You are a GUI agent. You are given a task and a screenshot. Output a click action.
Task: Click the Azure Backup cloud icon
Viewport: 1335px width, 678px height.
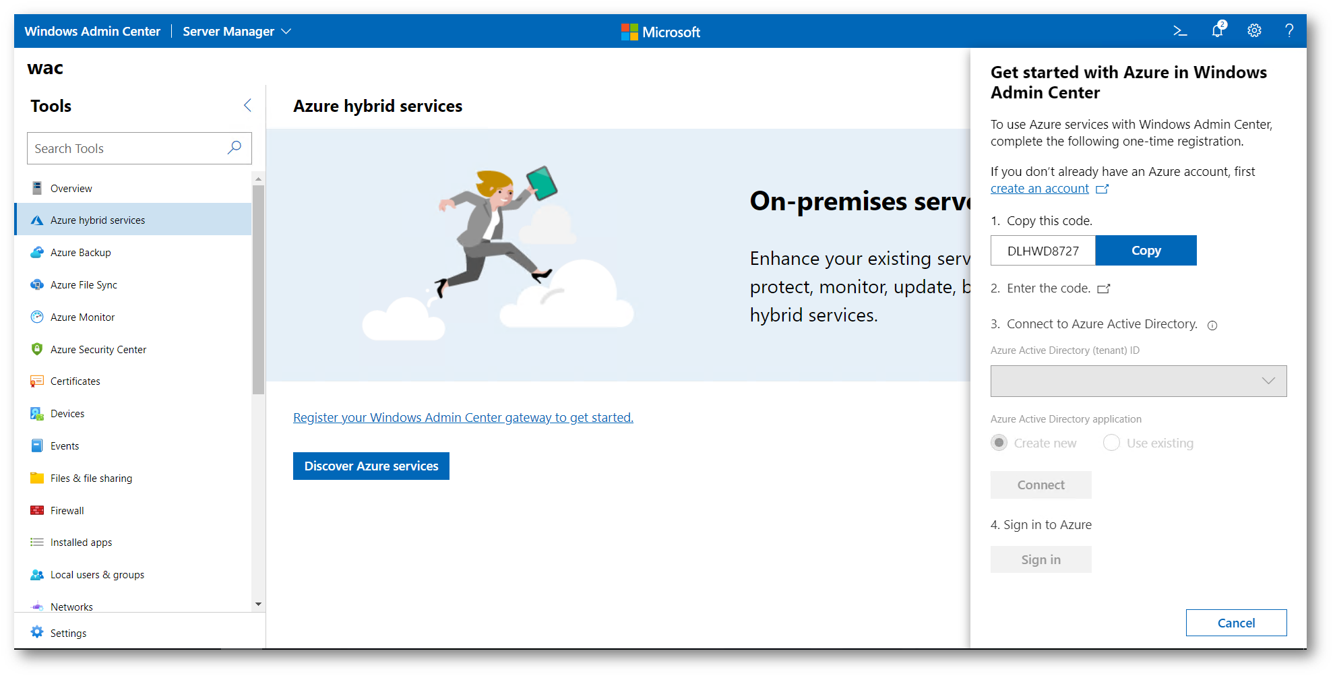point(37,253)
